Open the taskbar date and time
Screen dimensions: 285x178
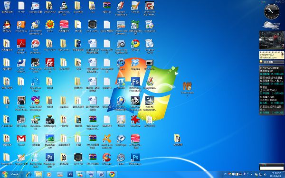tap(275, 175)
